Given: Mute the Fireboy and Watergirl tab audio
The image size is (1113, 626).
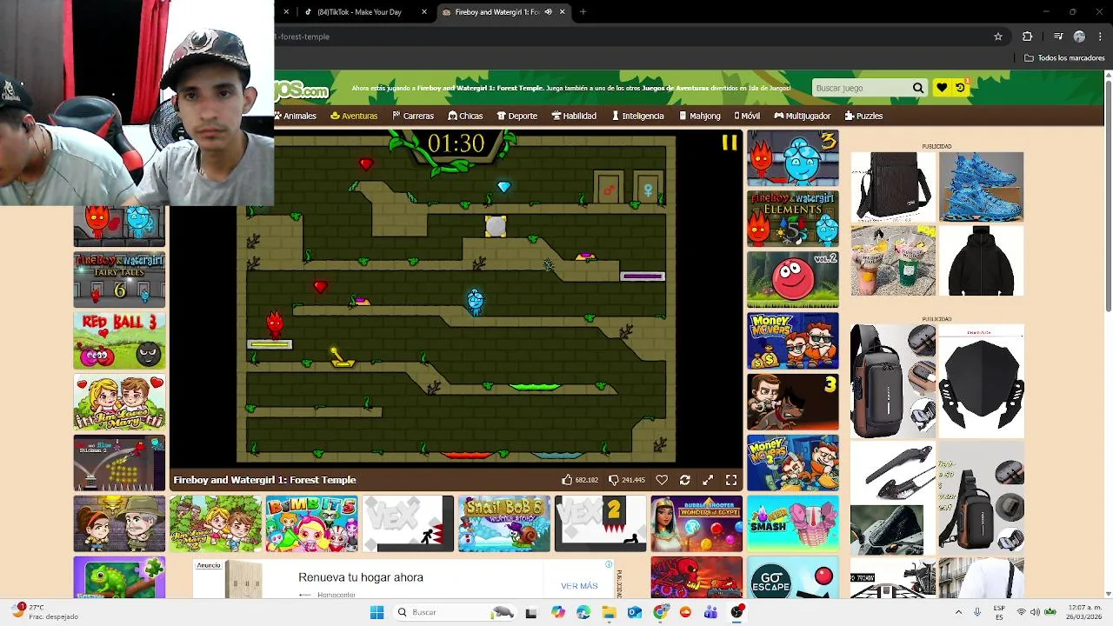Looking at the screenshot, I should (548, 12).
